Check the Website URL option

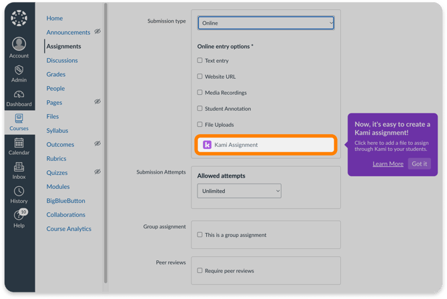(x=200, y=76)
